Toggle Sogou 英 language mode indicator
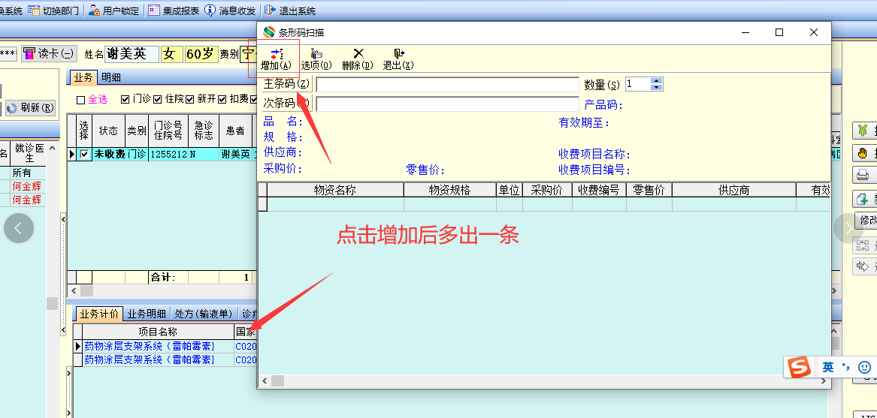This screenshot has width=877, height=418. coord(828,367)
